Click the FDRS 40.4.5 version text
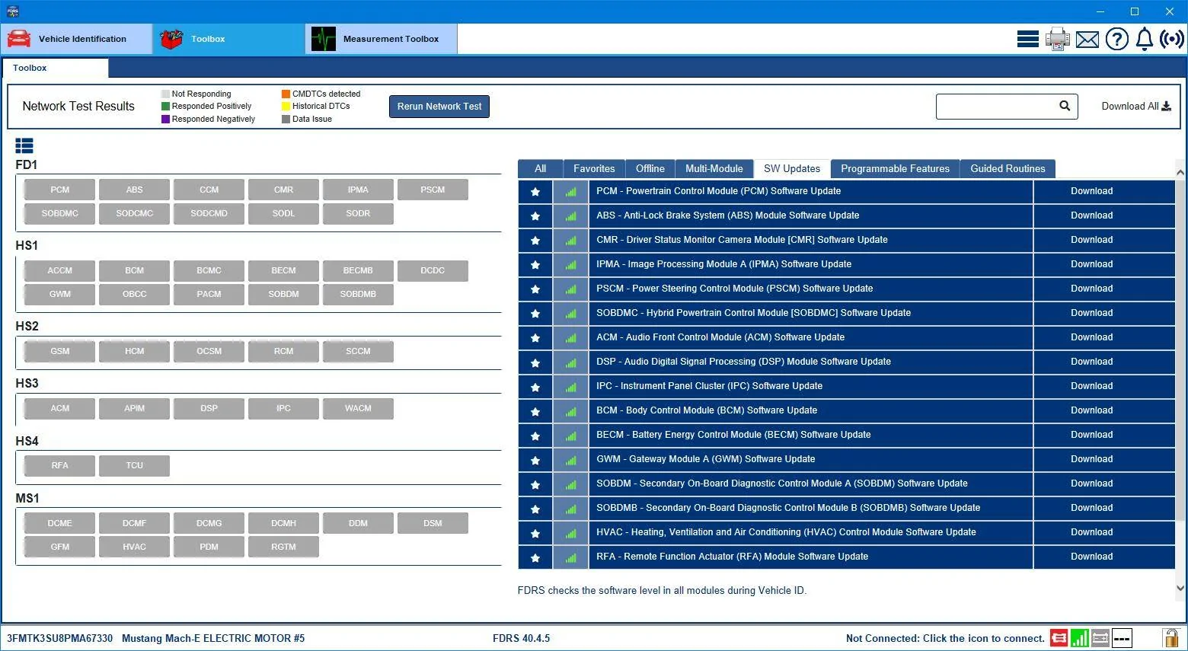 pyautogui.click(x=521, y=638)
